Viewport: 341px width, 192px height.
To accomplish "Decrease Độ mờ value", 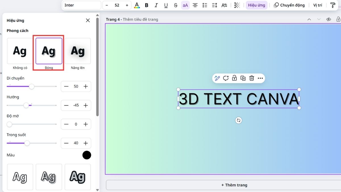I will click(x=66, y=124).
